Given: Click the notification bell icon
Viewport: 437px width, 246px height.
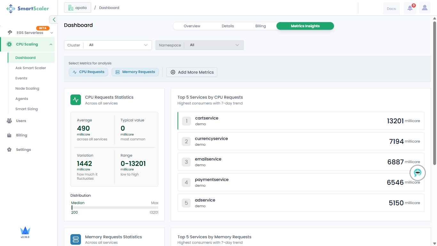Looking at the screenshot, I should point(410,8).
